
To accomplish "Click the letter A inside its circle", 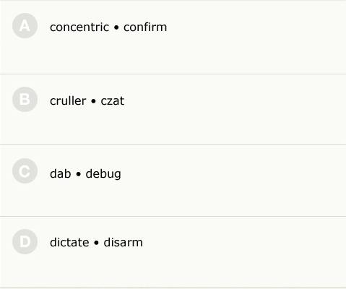I will 25,26.
